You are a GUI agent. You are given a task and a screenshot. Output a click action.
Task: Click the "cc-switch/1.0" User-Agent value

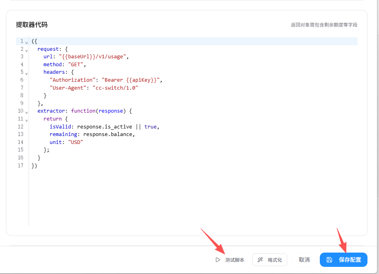[x=115, y=88]
